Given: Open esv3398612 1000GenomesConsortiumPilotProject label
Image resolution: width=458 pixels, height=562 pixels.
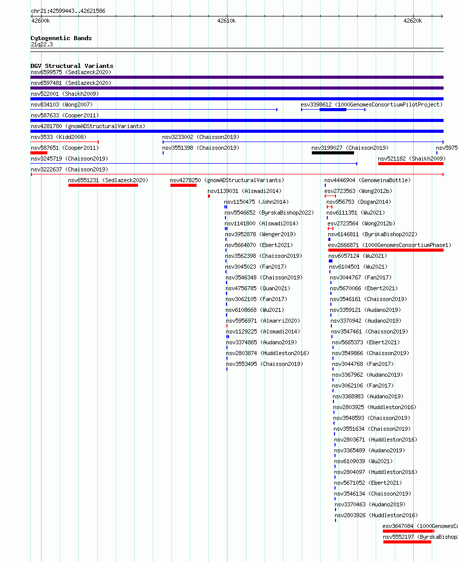Looking at the screenshot, I should tap(372, 104).
